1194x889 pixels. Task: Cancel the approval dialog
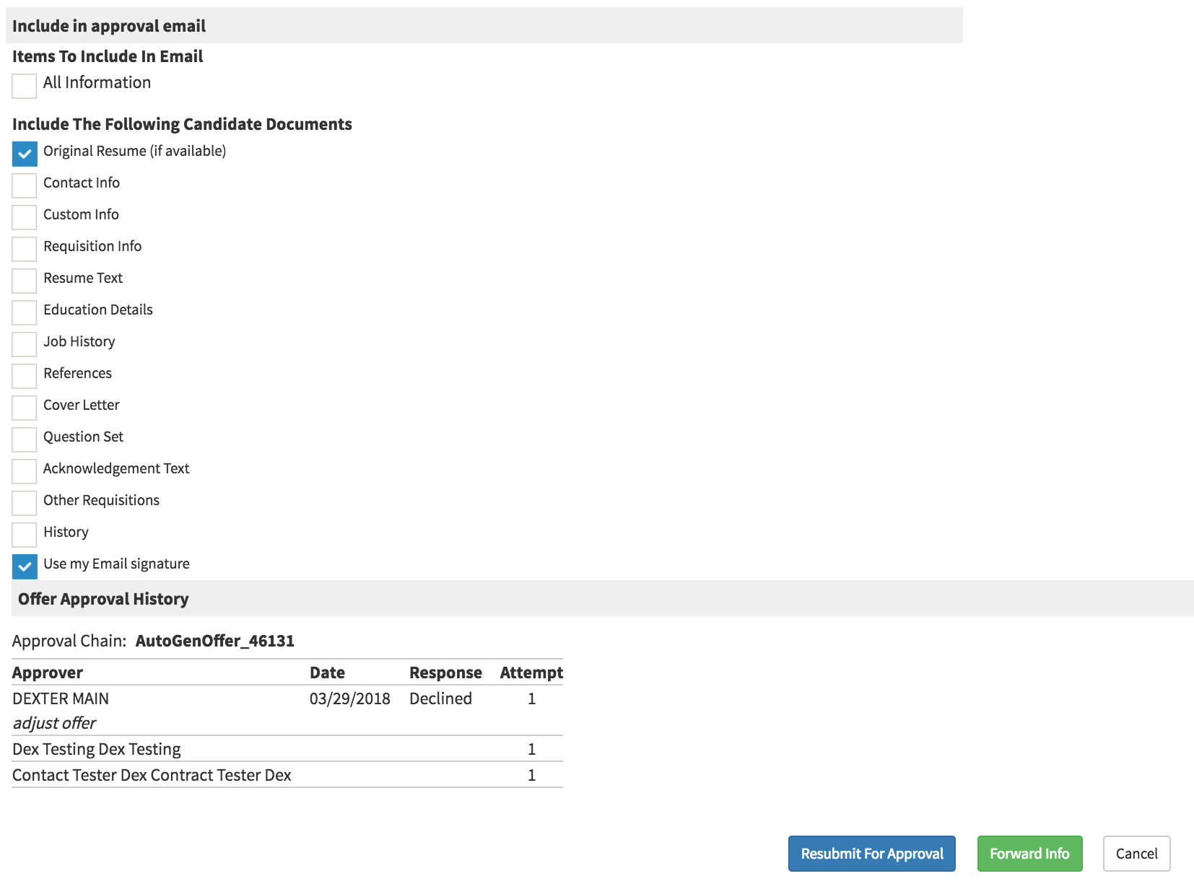(1136, 854)
